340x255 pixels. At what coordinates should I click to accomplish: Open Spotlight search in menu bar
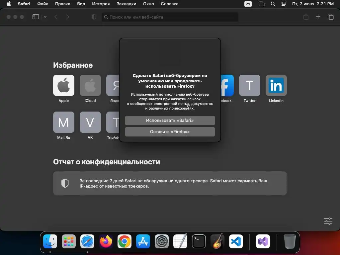273,4
